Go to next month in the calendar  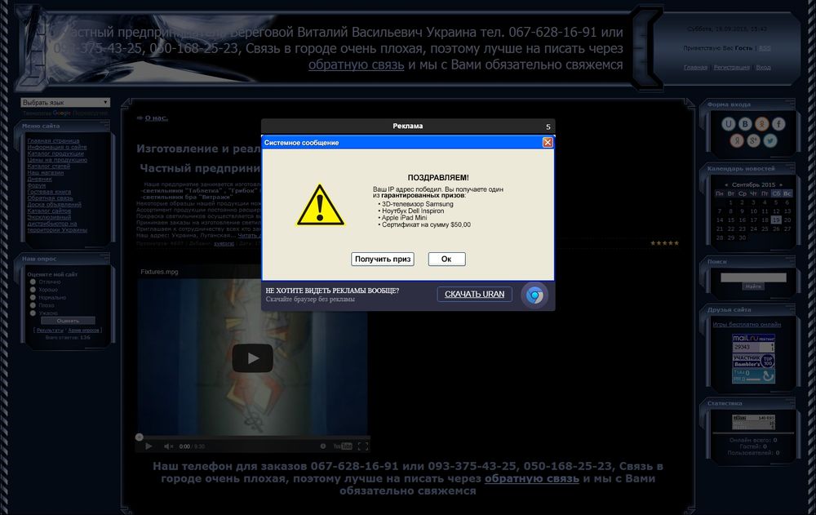click(x=781, y=184)
